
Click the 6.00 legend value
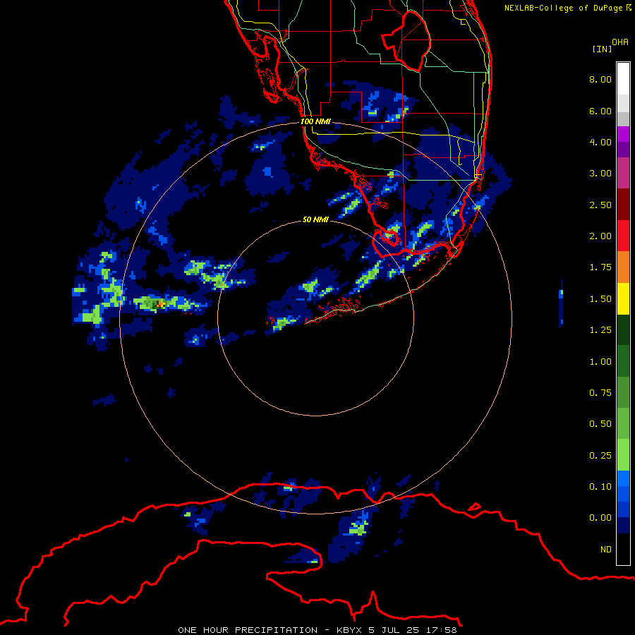(x=600, y=111)
